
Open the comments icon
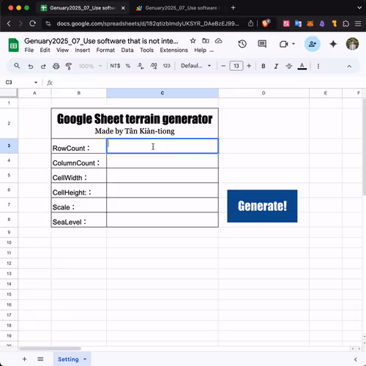pyautogui.click(x=262, y=44)
